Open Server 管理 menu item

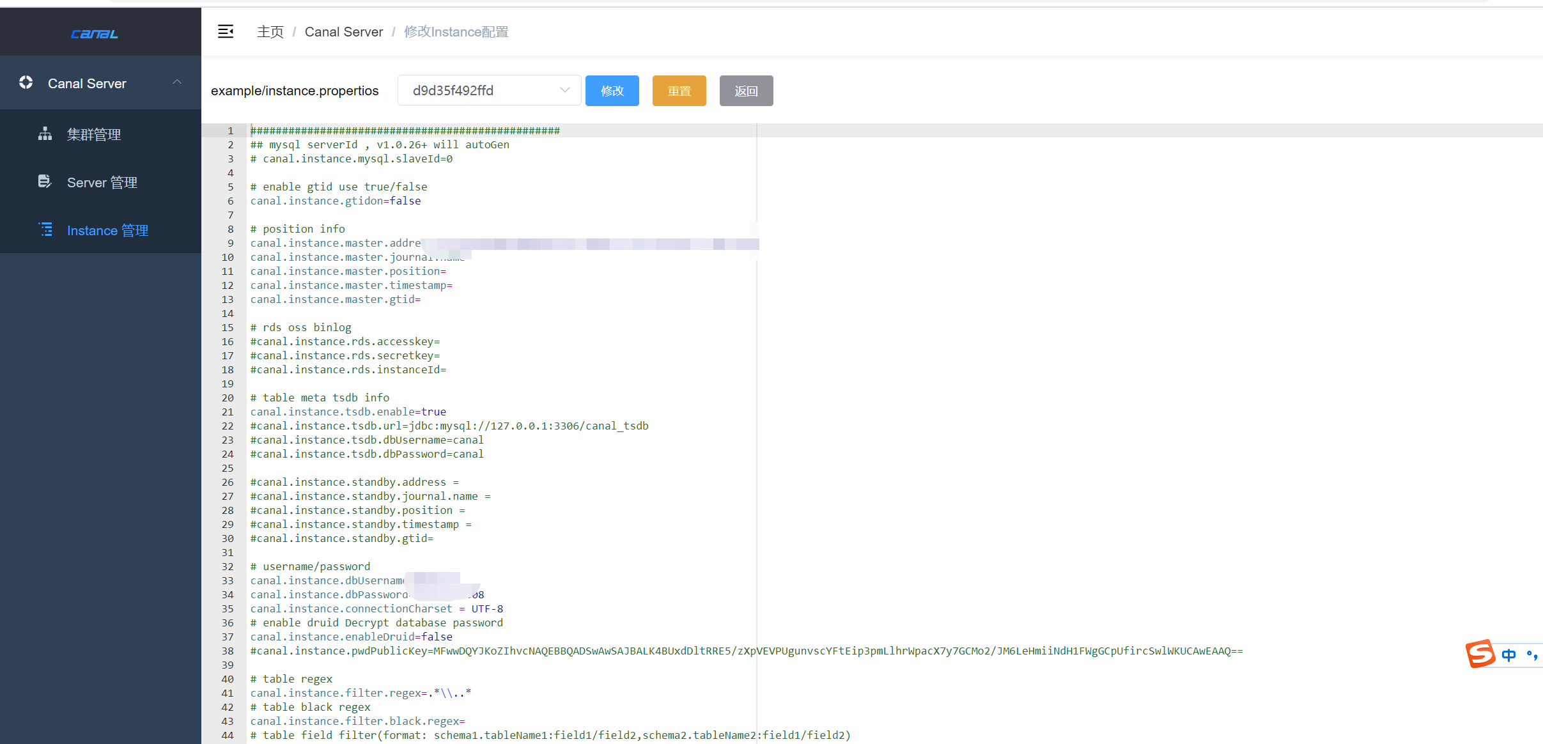(102, 182)
